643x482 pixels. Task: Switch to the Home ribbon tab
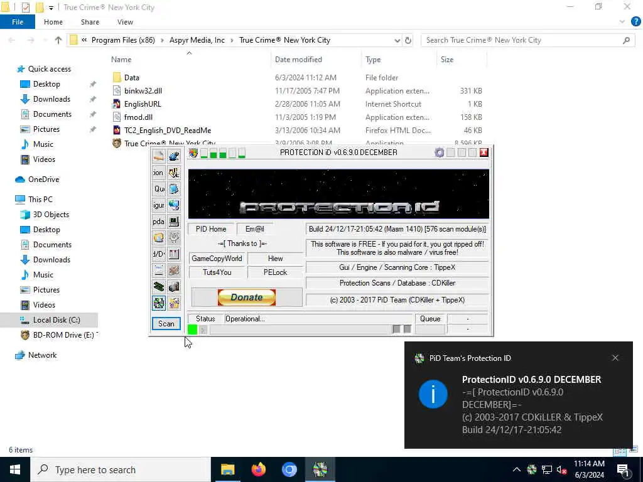click(53, 22)
